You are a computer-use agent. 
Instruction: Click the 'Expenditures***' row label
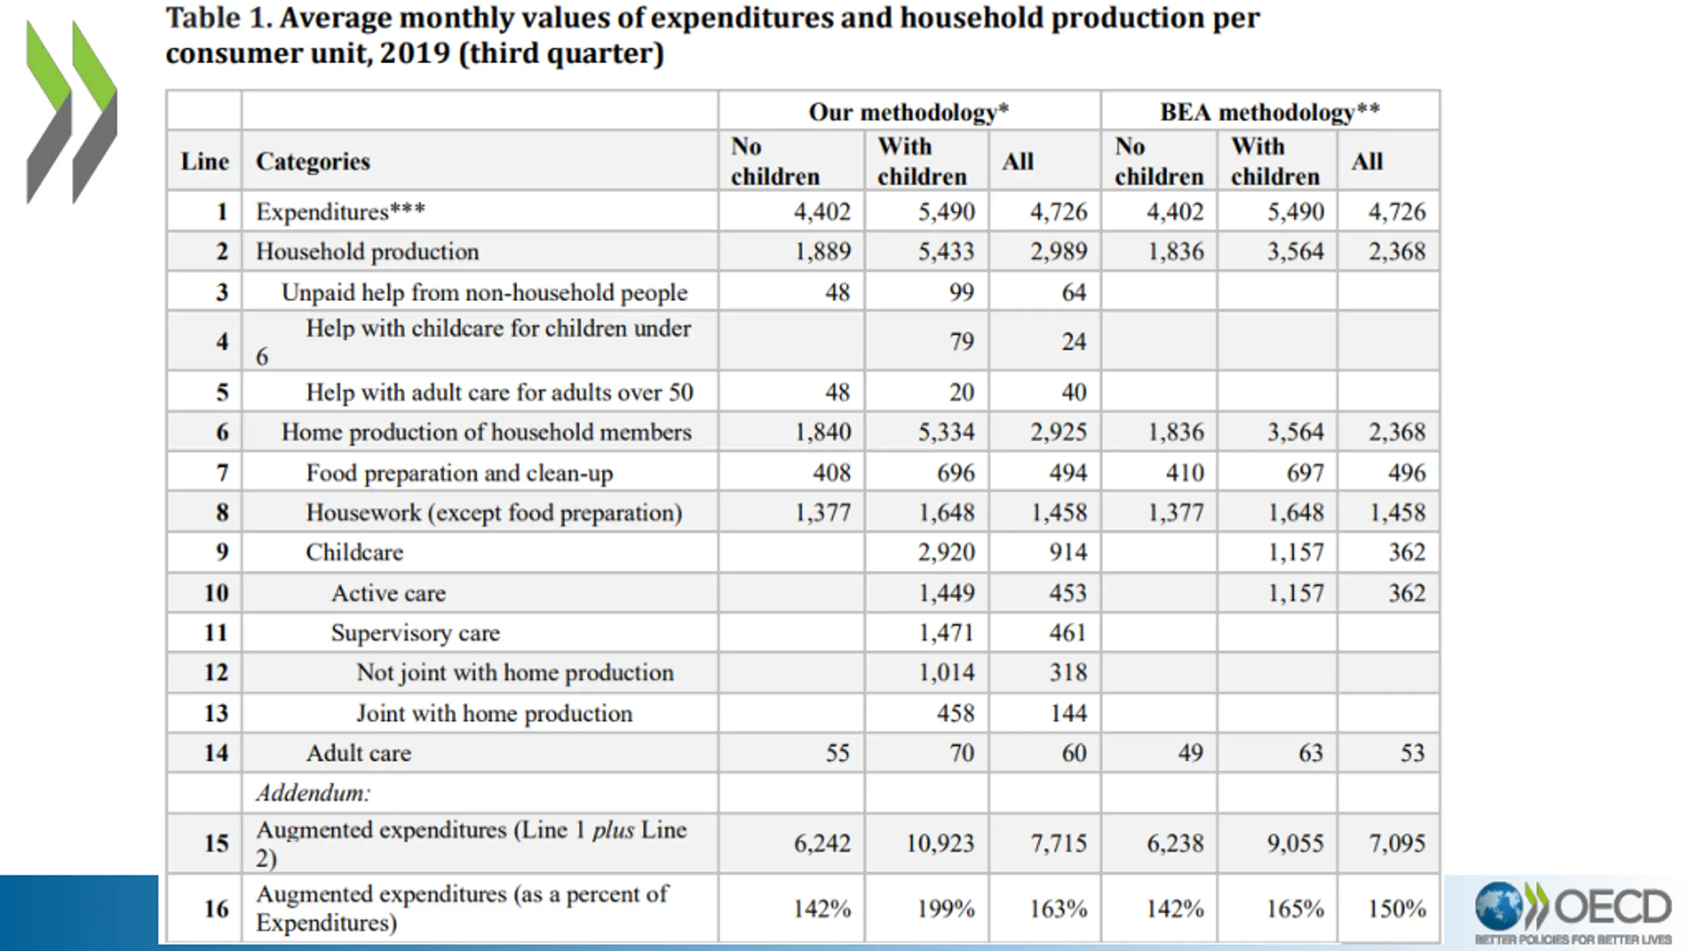[341, 211]
